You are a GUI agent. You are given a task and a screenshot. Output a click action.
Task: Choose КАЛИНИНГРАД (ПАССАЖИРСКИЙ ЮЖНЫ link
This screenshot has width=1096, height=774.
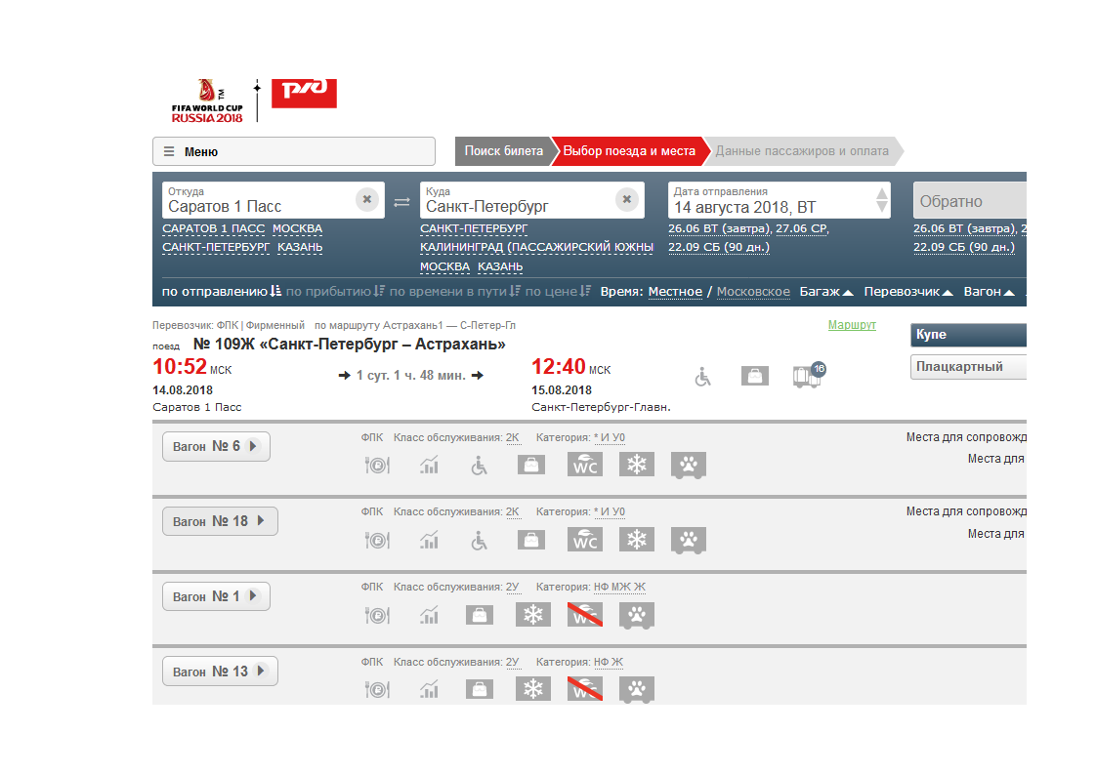[x=537, y=247]
